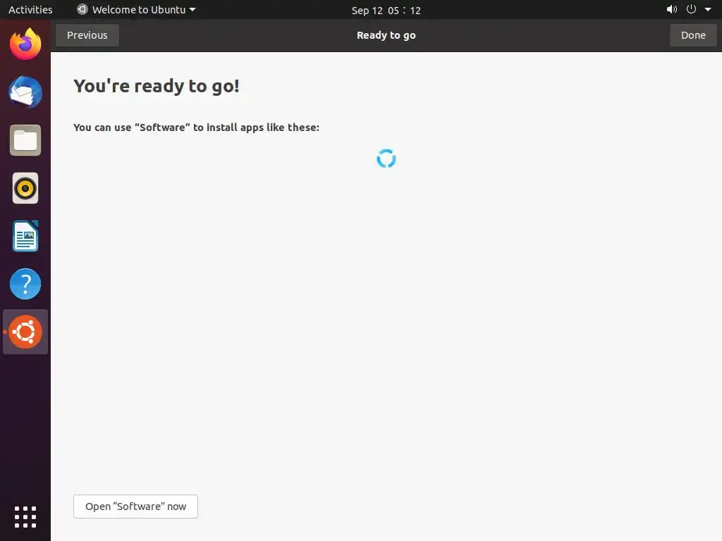This screenshot has height=541, width=722.
Task: Finish setup with the Done button
Action: click(x=693, y=35)
